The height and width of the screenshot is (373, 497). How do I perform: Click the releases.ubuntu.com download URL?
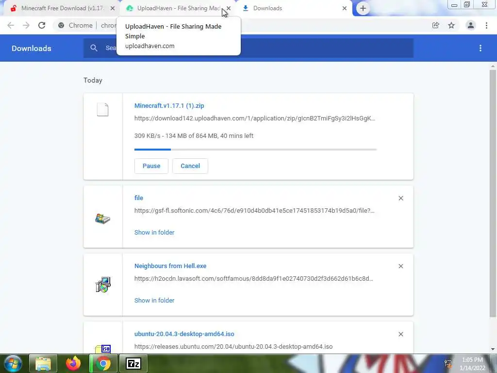(233, 347)
